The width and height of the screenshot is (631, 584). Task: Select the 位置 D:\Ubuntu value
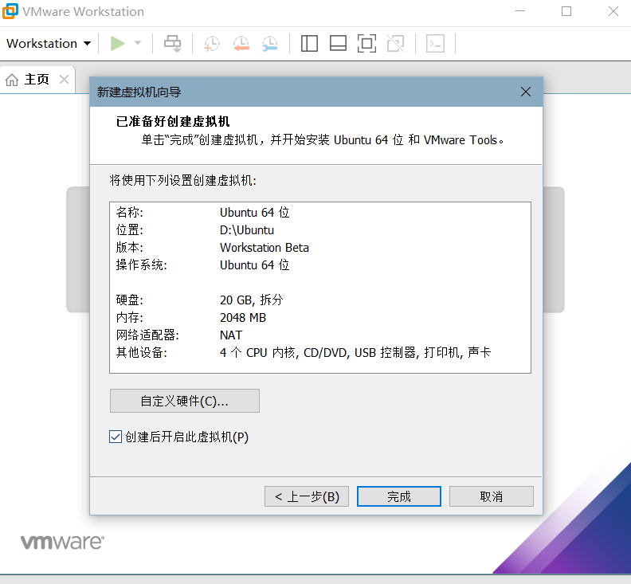pyautogui.click(x=247, y=229)
